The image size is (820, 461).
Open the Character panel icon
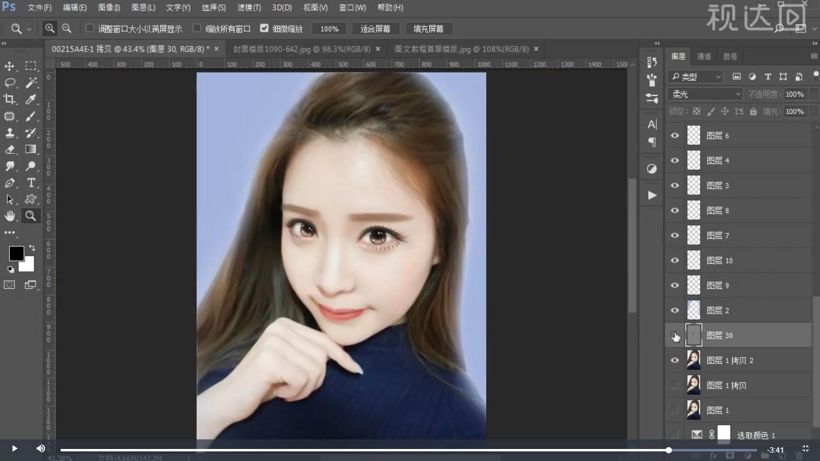click(652, 124)
